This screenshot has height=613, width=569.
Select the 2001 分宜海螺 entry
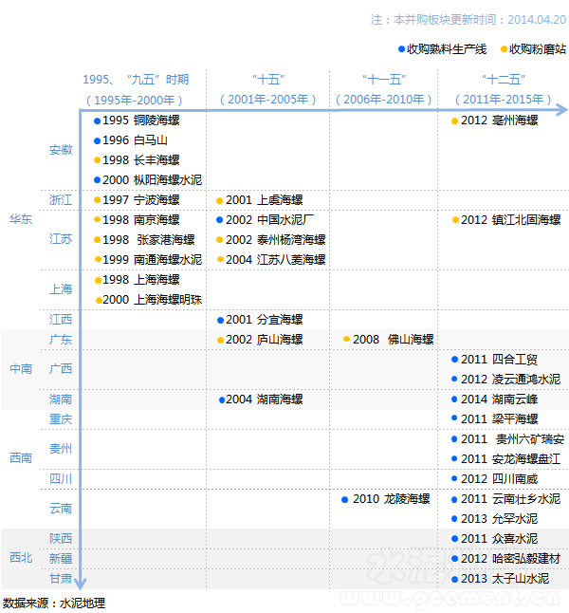point(260,320)
